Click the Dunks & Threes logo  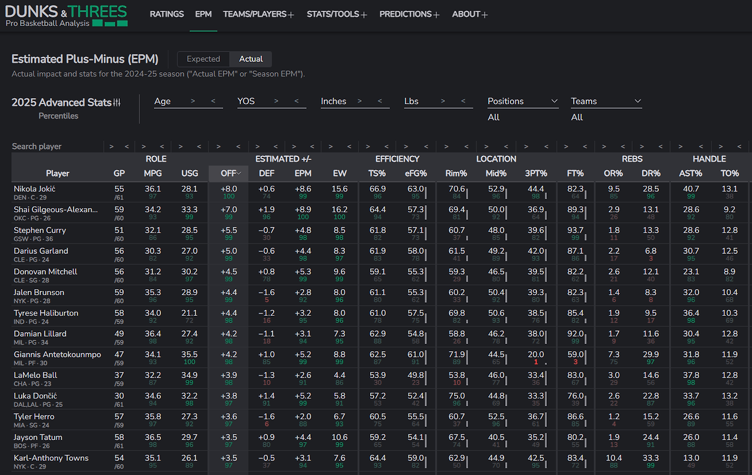point(66,15)
